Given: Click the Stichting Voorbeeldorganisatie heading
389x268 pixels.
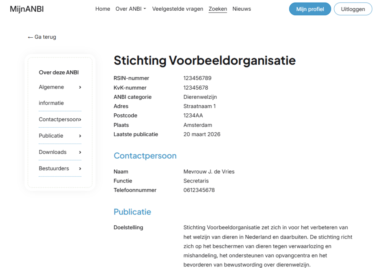Looking at the screenshot, I should (204, 60).
